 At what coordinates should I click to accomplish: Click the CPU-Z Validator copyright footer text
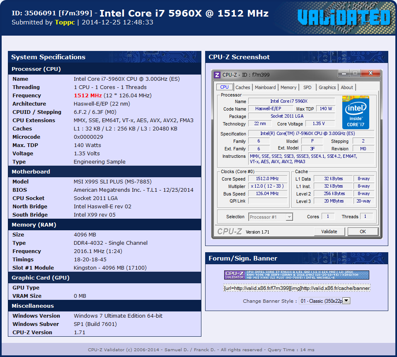[201, 350]
